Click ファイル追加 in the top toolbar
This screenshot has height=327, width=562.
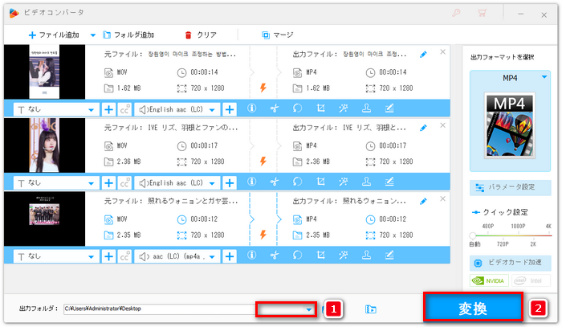pos(55,35)
